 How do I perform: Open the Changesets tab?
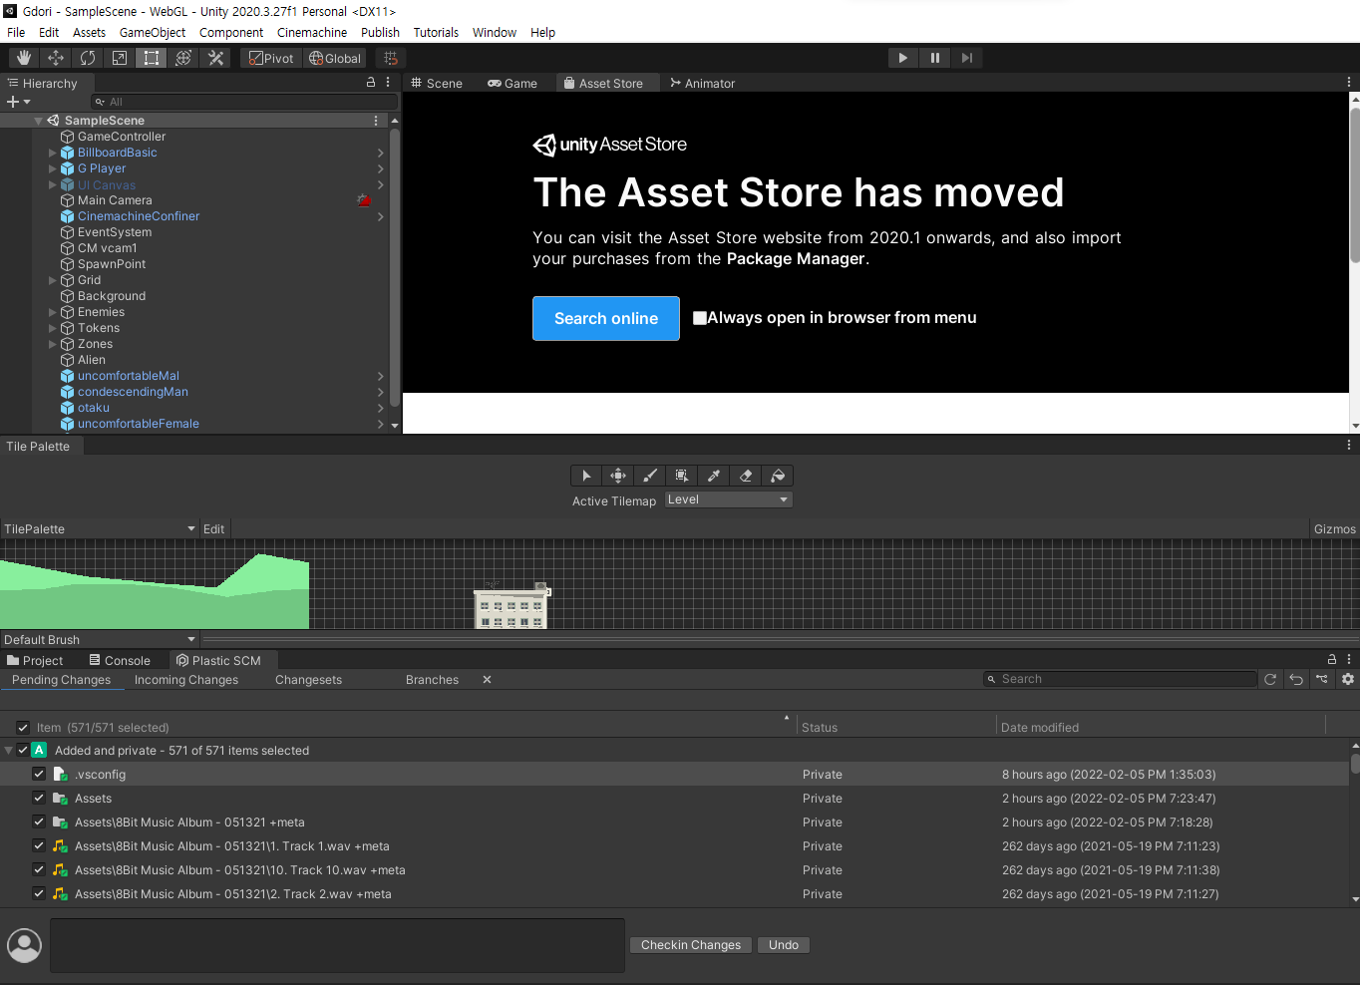click(x=308, y=680)
